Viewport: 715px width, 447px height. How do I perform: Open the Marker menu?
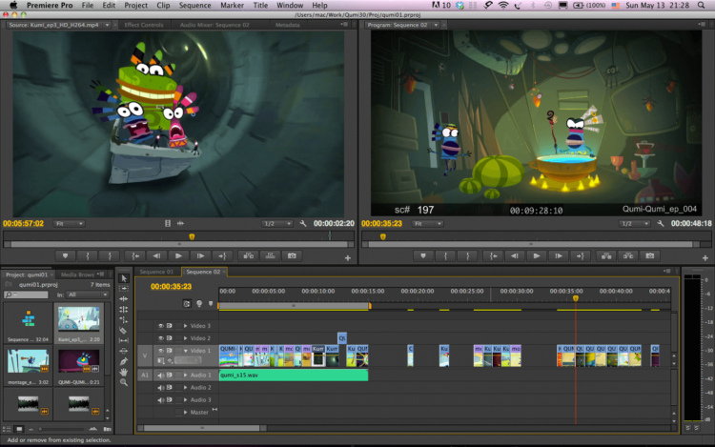pyautogui.click(x=232, y=6)
